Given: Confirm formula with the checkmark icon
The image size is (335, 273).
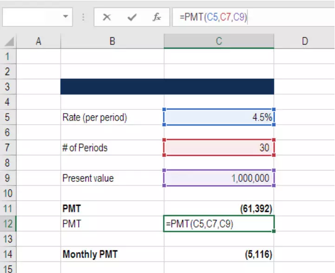Looking at the screenshot, I should pos(132,17).
